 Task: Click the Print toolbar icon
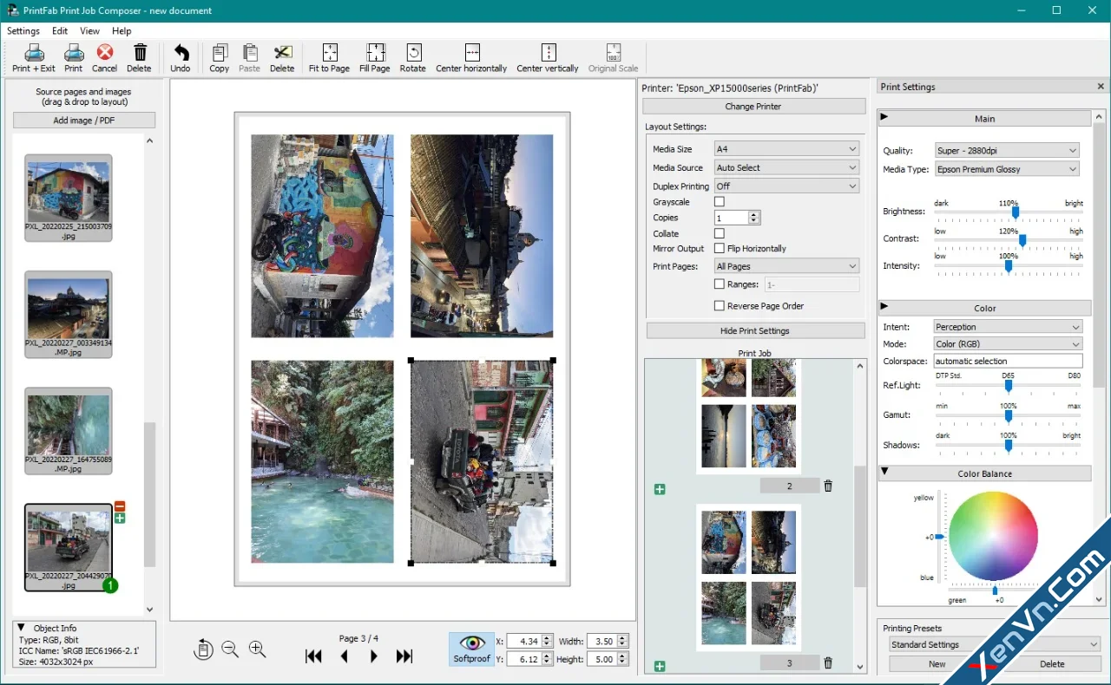click(74, 57)
